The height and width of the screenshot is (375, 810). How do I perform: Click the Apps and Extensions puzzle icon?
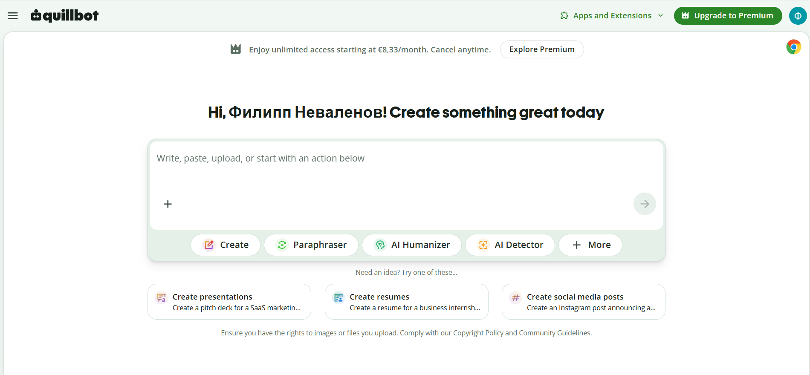tap(564, 16)
